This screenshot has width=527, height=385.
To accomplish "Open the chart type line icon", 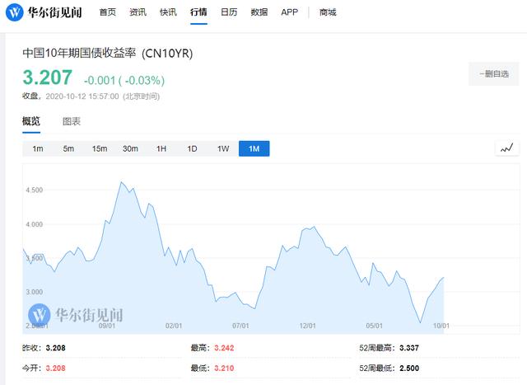I will [507, 148].
